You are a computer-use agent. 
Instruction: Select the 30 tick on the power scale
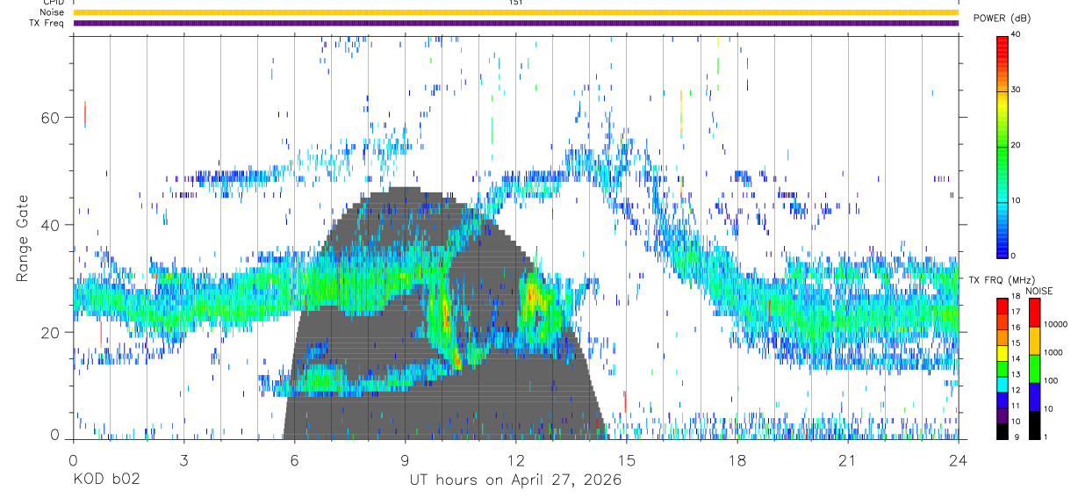click(1016, 90)
